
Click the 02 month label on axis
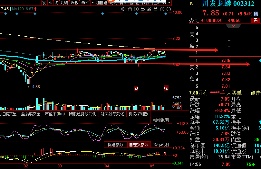click(x=26, y=166)
